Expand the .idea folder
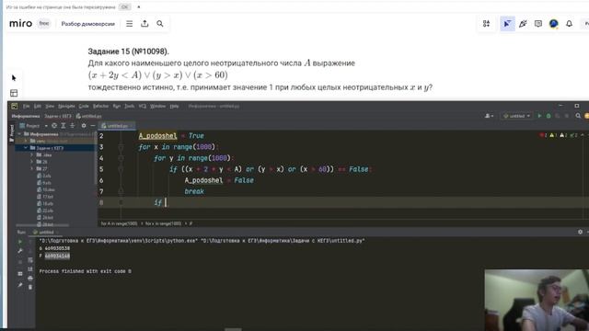 coord(32,154)
